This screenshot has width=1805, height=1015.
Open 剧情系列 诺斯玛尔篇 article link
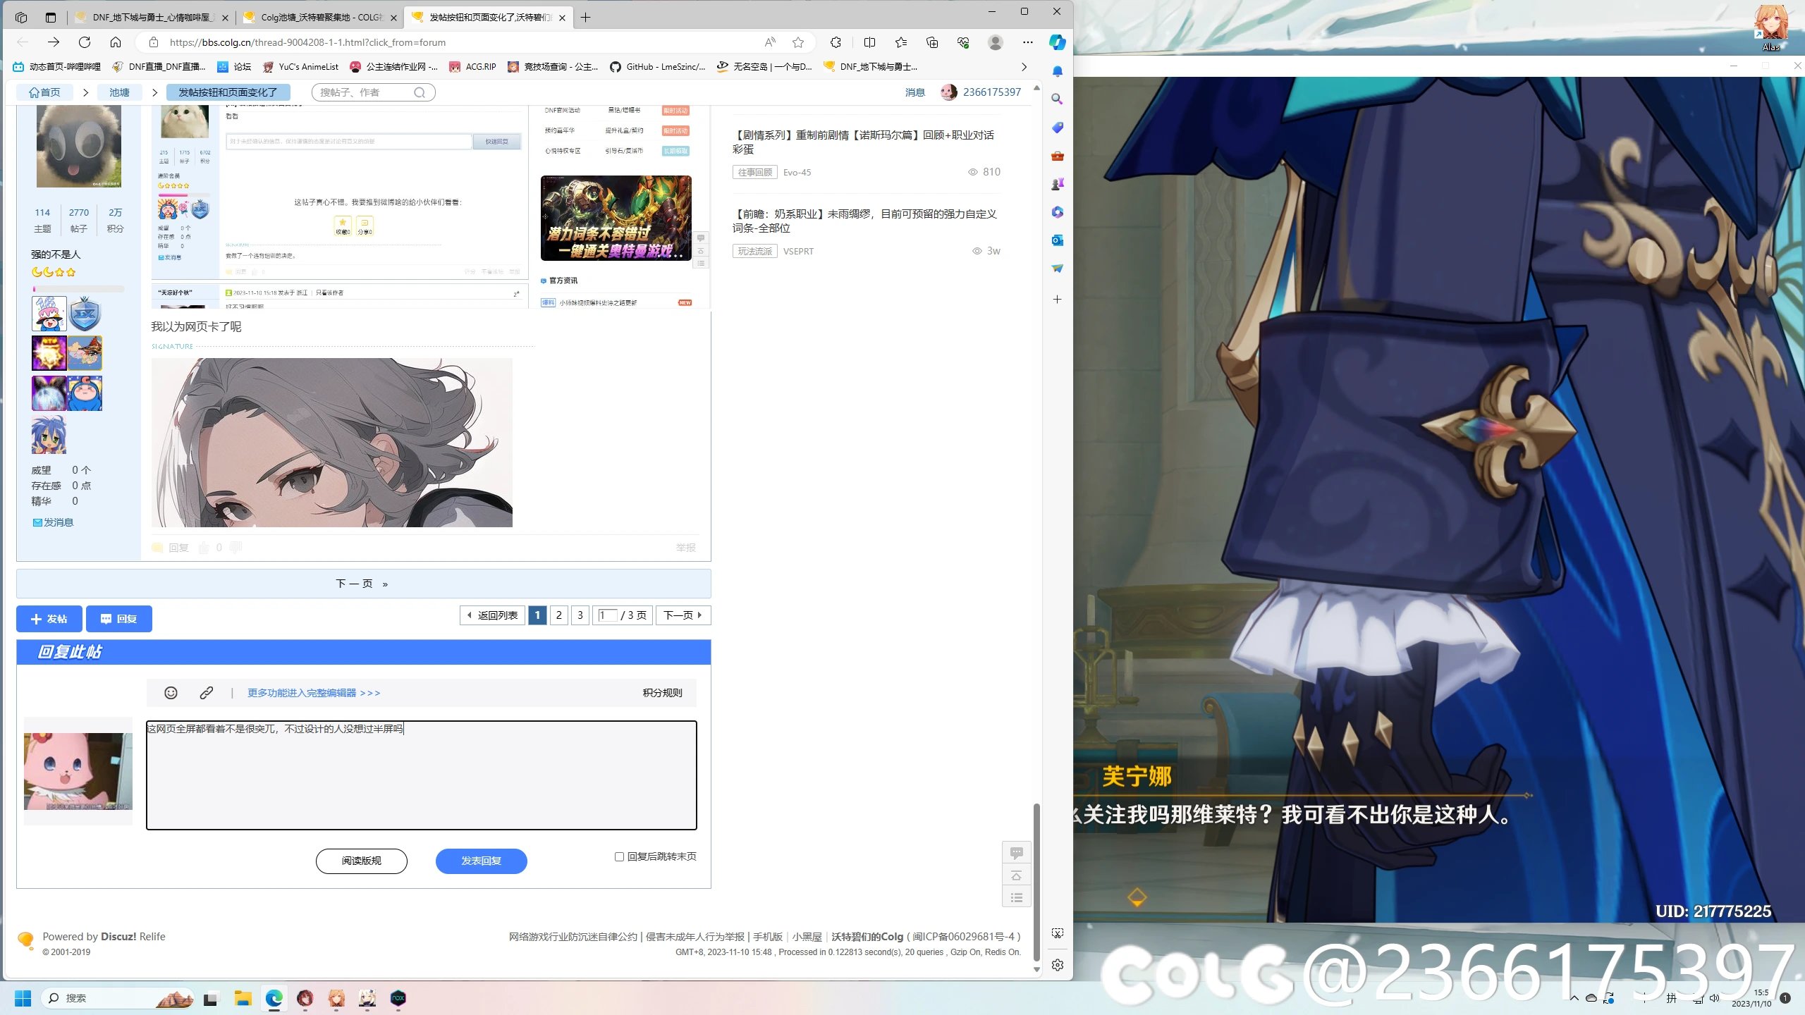tap(863, 142)
